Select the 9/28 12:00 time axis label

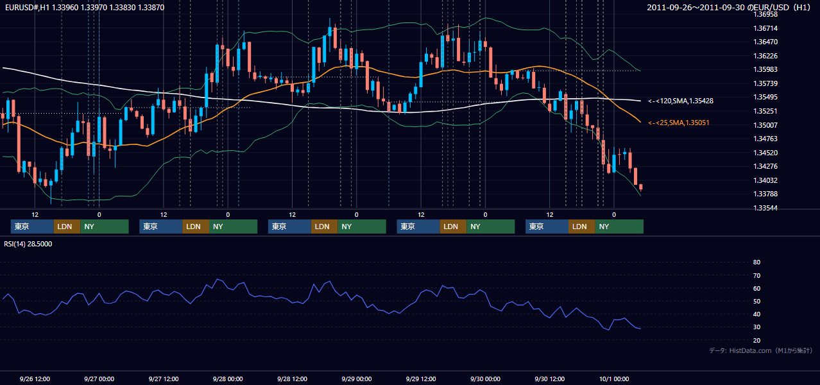(x=292, y=379)
